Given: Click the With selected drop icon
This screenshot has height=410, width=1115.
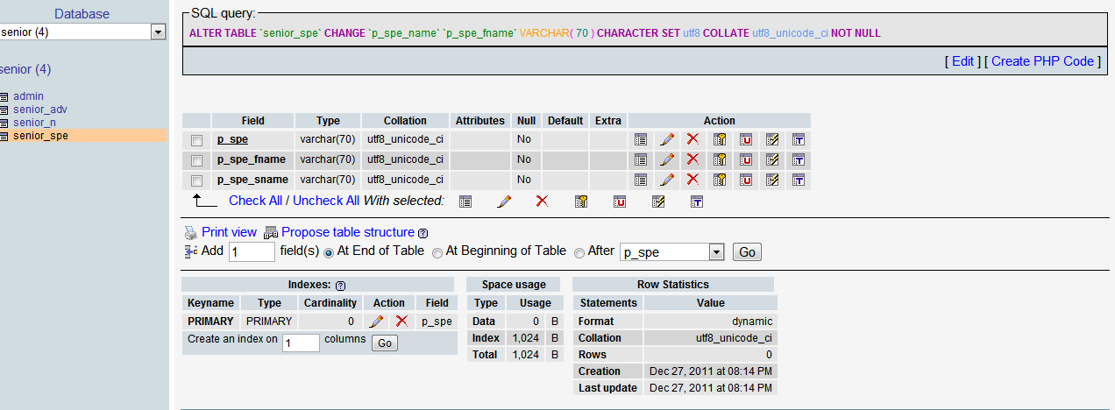Looking at the screenshot, I should tap(542, 201).
